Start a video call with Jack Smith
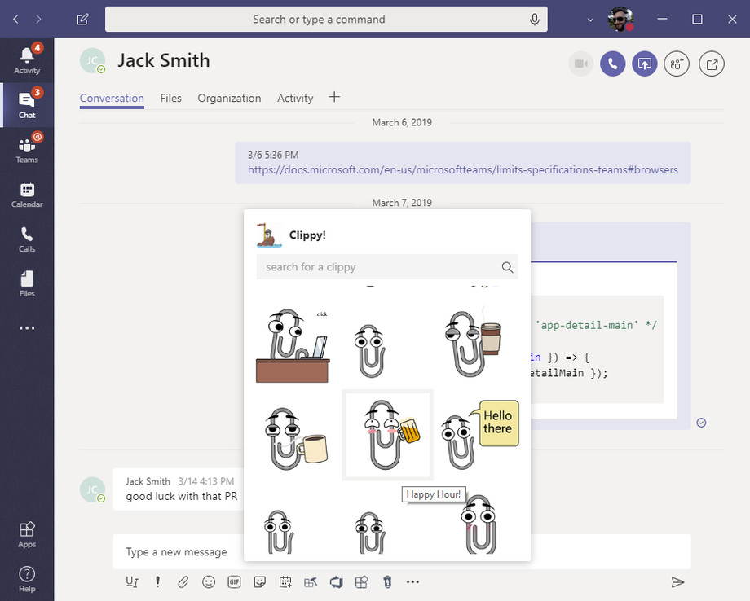The image size is (750, 601). (x=581, y=64)
